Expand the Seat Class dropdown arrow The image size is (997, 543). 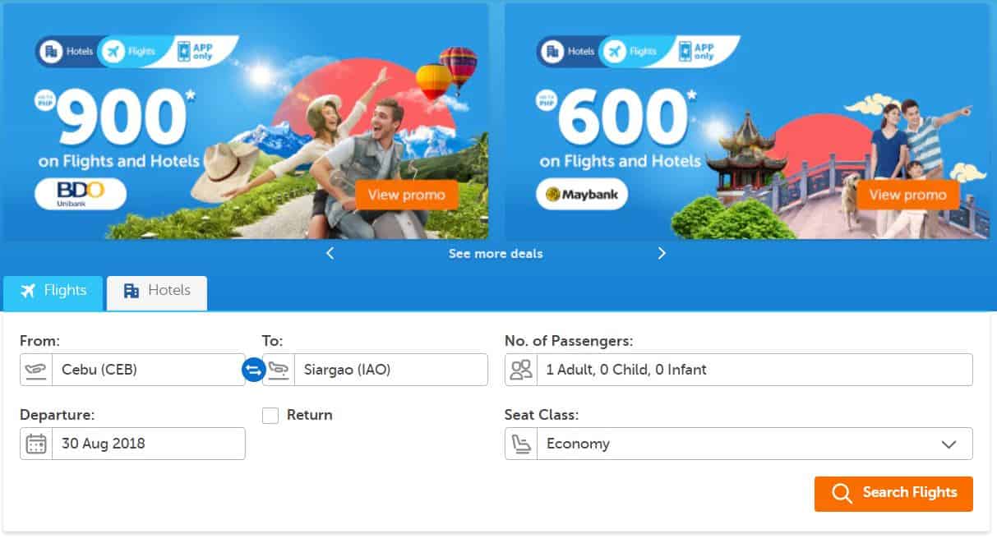949,444
